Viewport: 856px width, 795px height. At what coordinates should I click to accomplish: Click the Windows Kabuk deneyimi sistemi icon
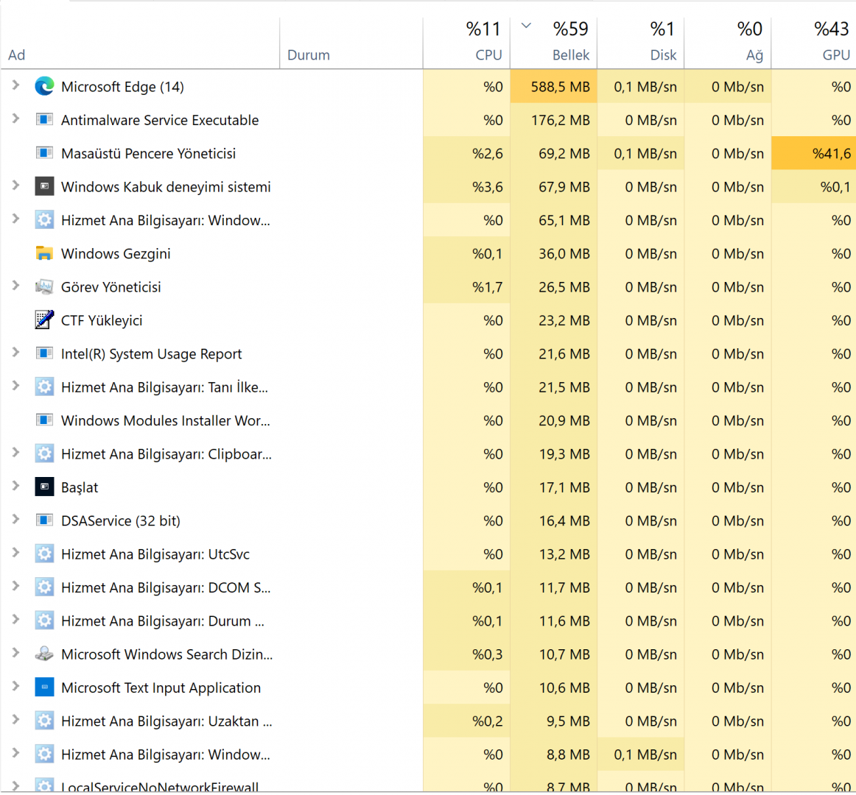(x=44, y=187)
